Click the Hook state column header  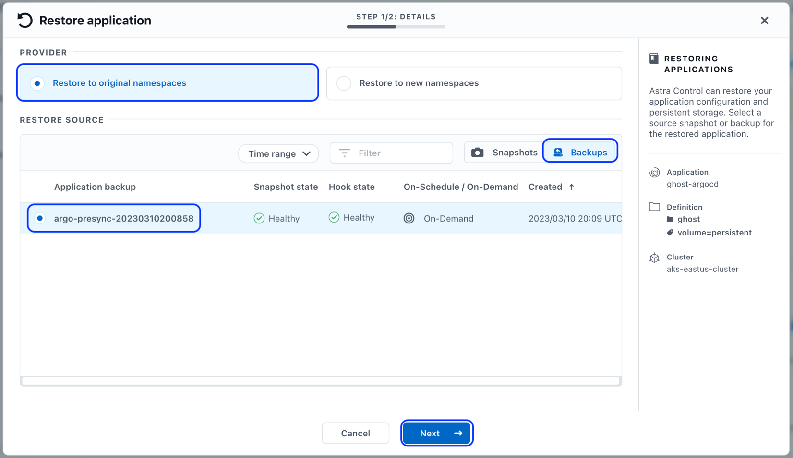coord(351,187)
